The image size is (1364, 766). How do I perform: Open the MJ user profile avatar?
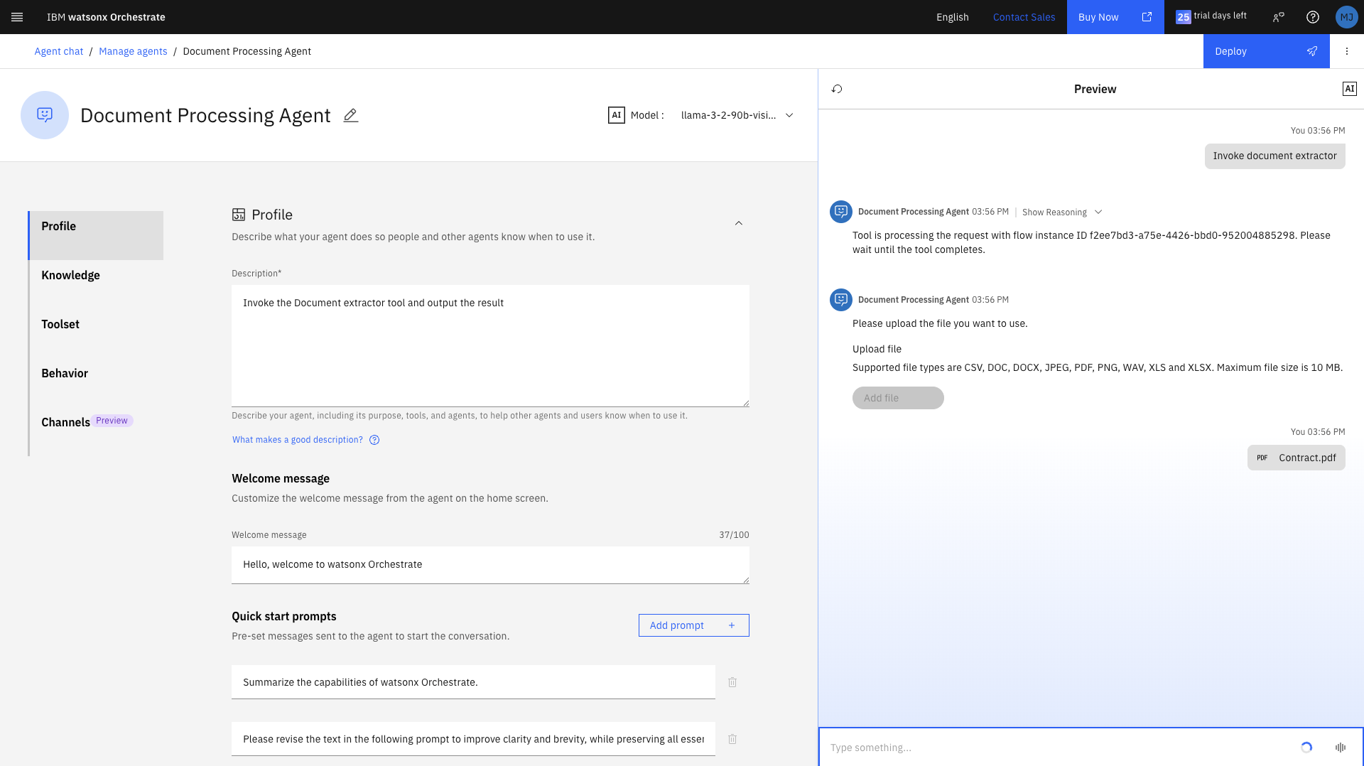tap(1346, 17)
